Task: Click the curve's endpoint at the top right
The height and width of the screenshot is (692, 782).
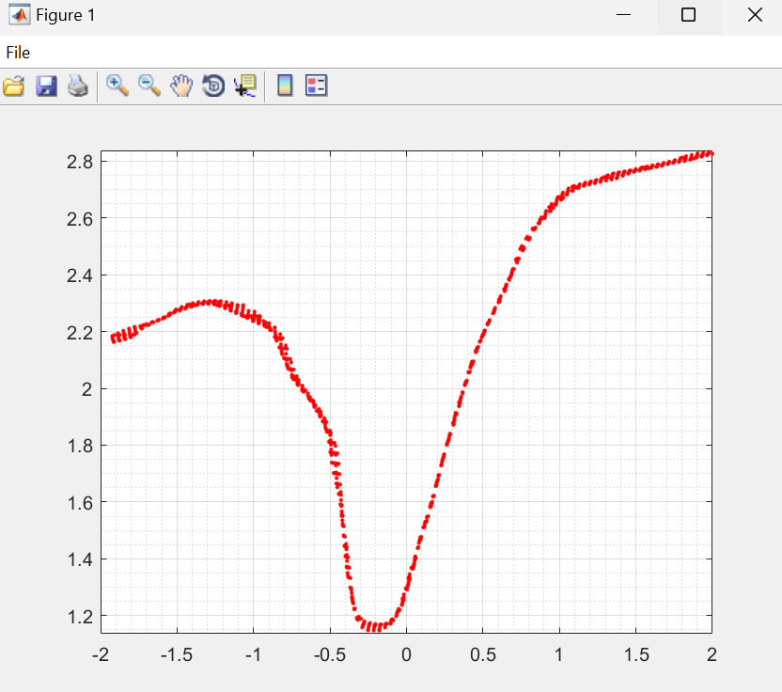Action: tap(710, 152)
